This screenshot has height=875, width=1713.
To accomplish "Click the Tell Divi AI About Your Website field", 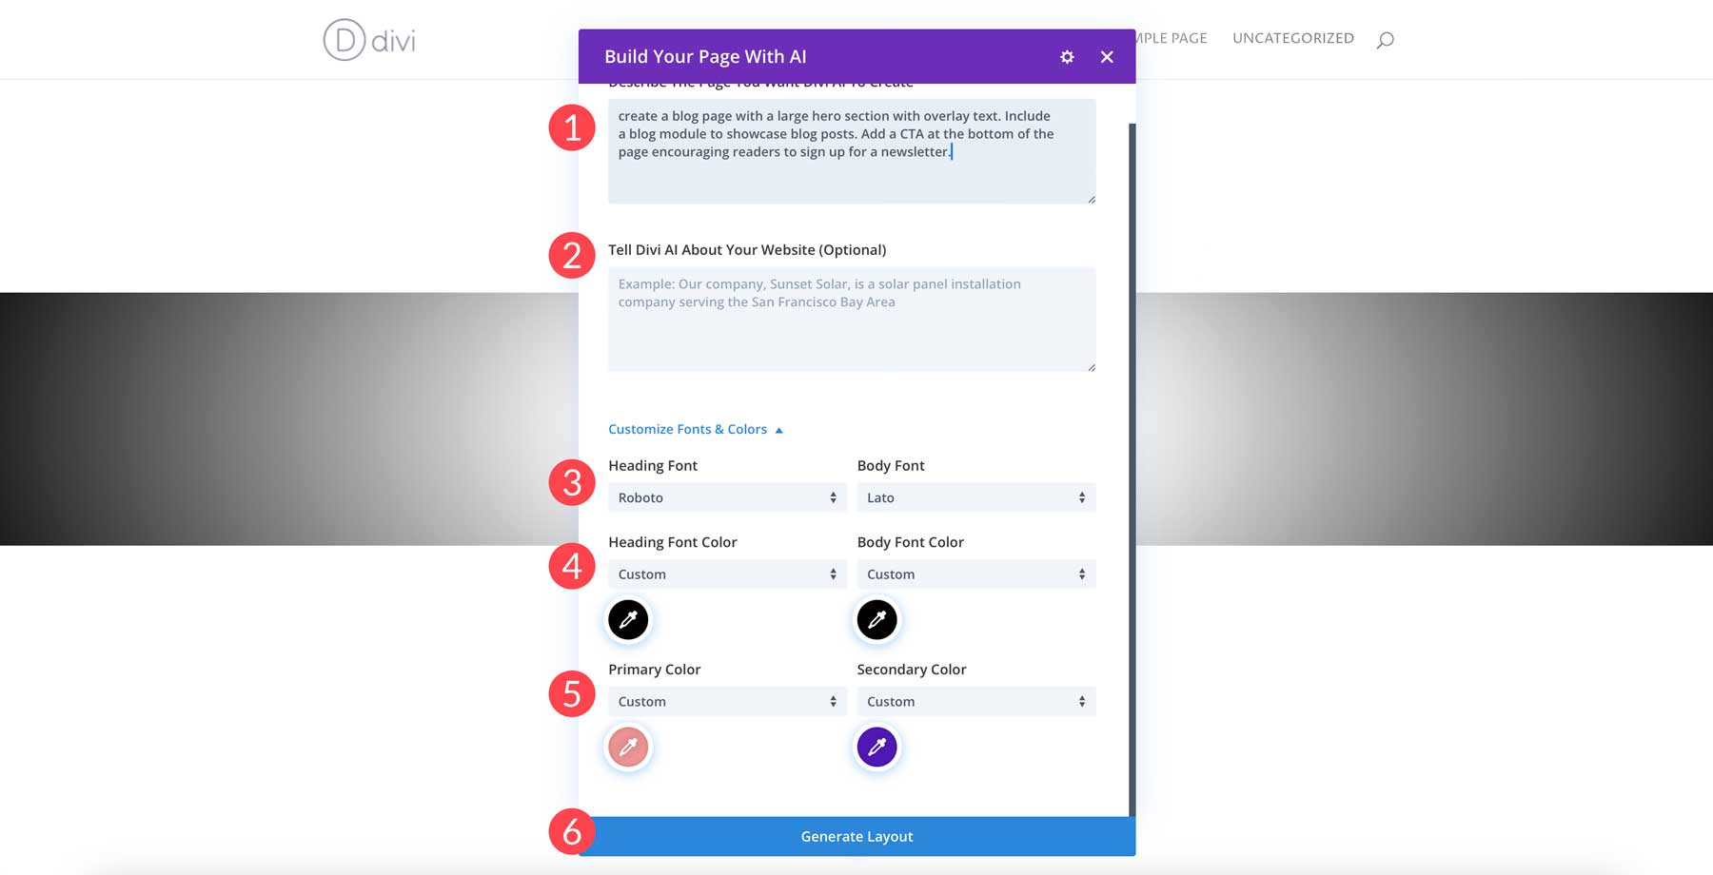I will [x=851, y=319].
